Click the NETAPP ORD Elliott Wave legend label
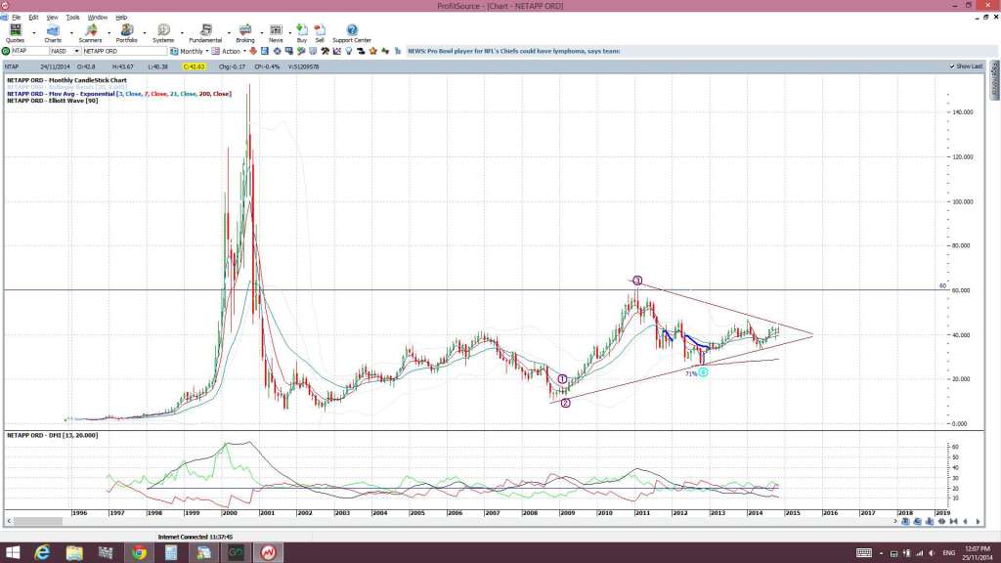Image resolution: width=1001 pixels, height=563 pixels. tap(53, 101)
